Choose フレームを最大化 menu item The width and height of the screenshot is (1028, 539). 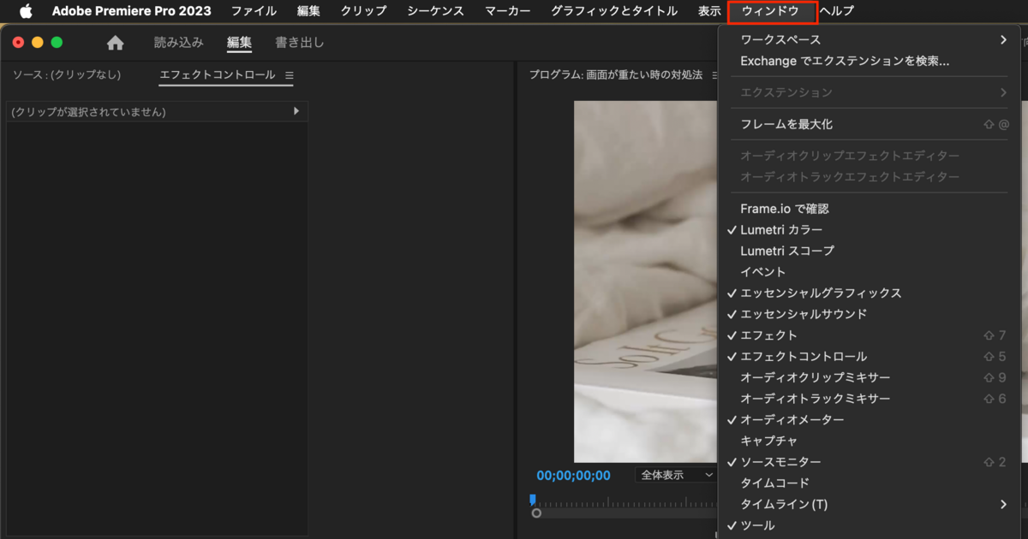[x=870, y=124]
